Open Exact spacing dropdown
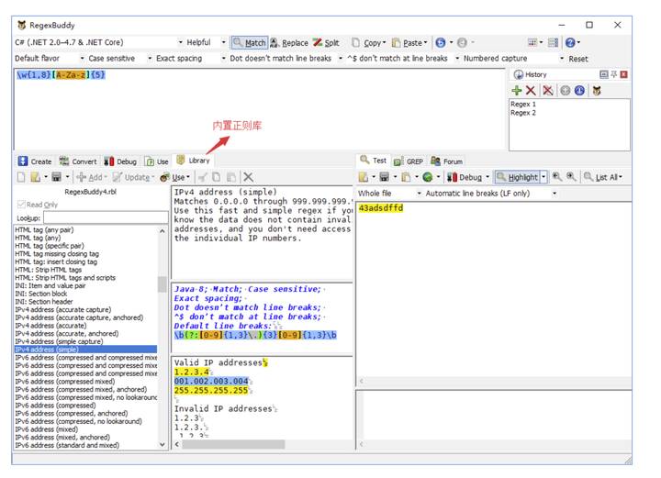661x478 pixels. (223, 59)
